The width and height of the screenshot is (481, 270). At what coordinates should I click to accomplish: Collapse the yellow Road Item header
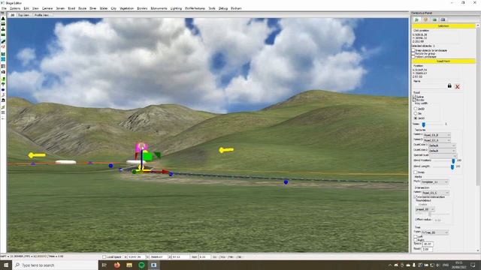[x=443, y=61]
